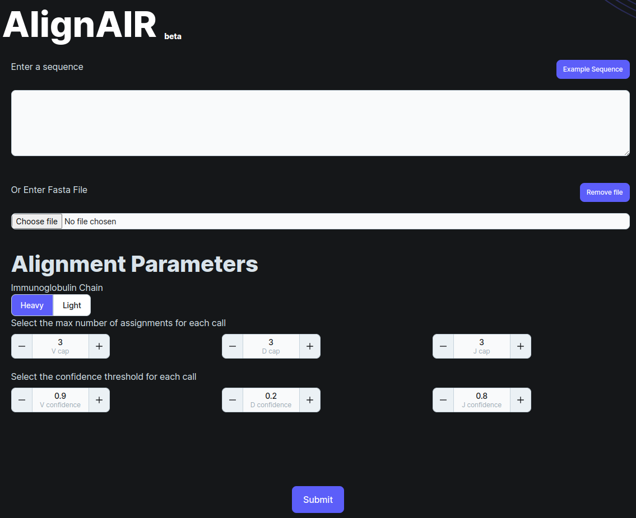This screenshot has width=636, height=518.
Task: Decrease the V cap value
Action: [22, 346]
